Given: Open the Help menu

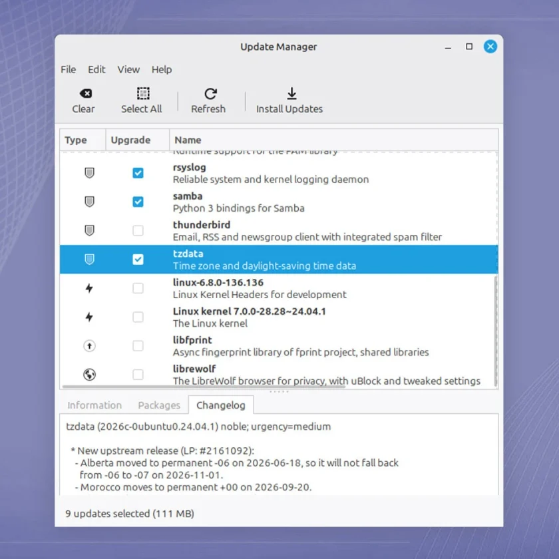Looking at the screenshot, I should coord(162,69).
